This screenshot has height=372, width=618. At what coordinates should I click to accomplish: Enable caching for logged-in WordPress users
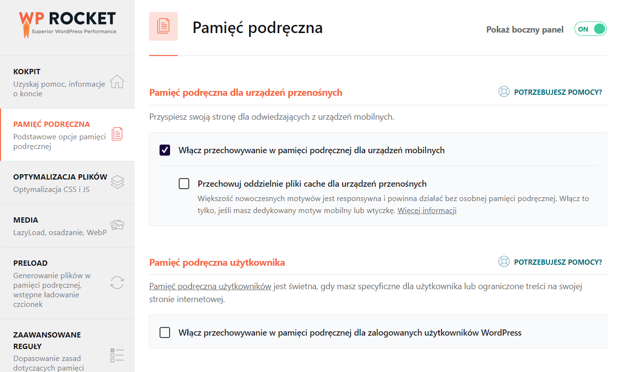pyautogui.click(x=165, y=332)
